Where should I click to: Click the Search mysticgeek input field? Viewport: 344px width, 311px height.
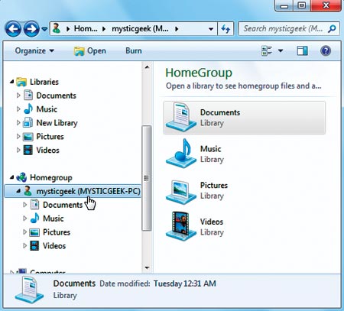click(x=283, y=29)
